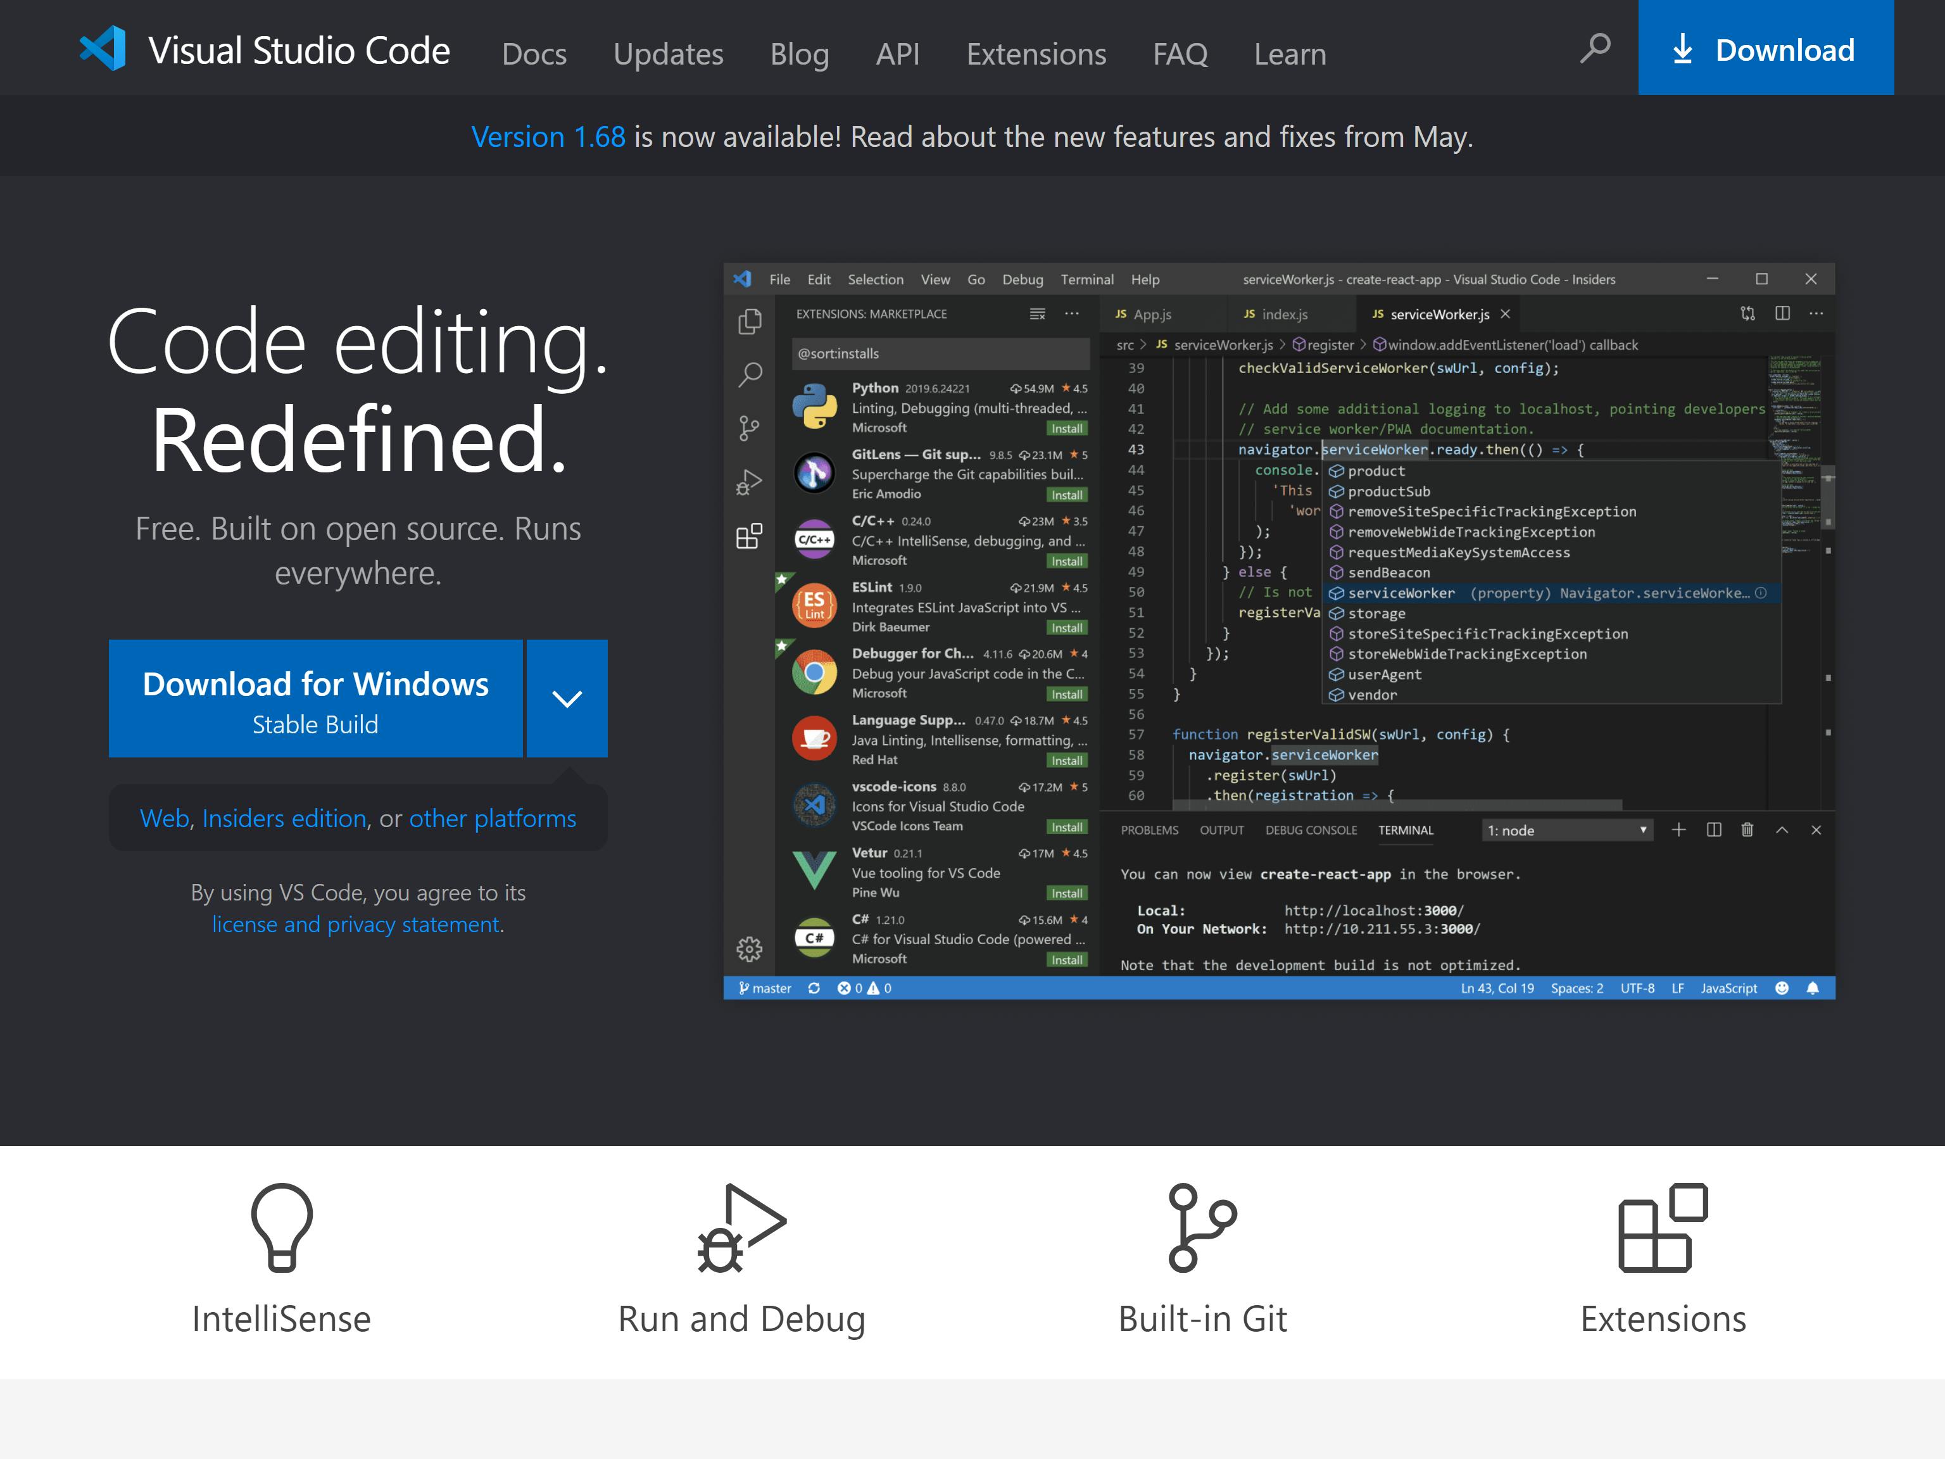Click the Visual Studio Code logo icon

tap(103, 48)
